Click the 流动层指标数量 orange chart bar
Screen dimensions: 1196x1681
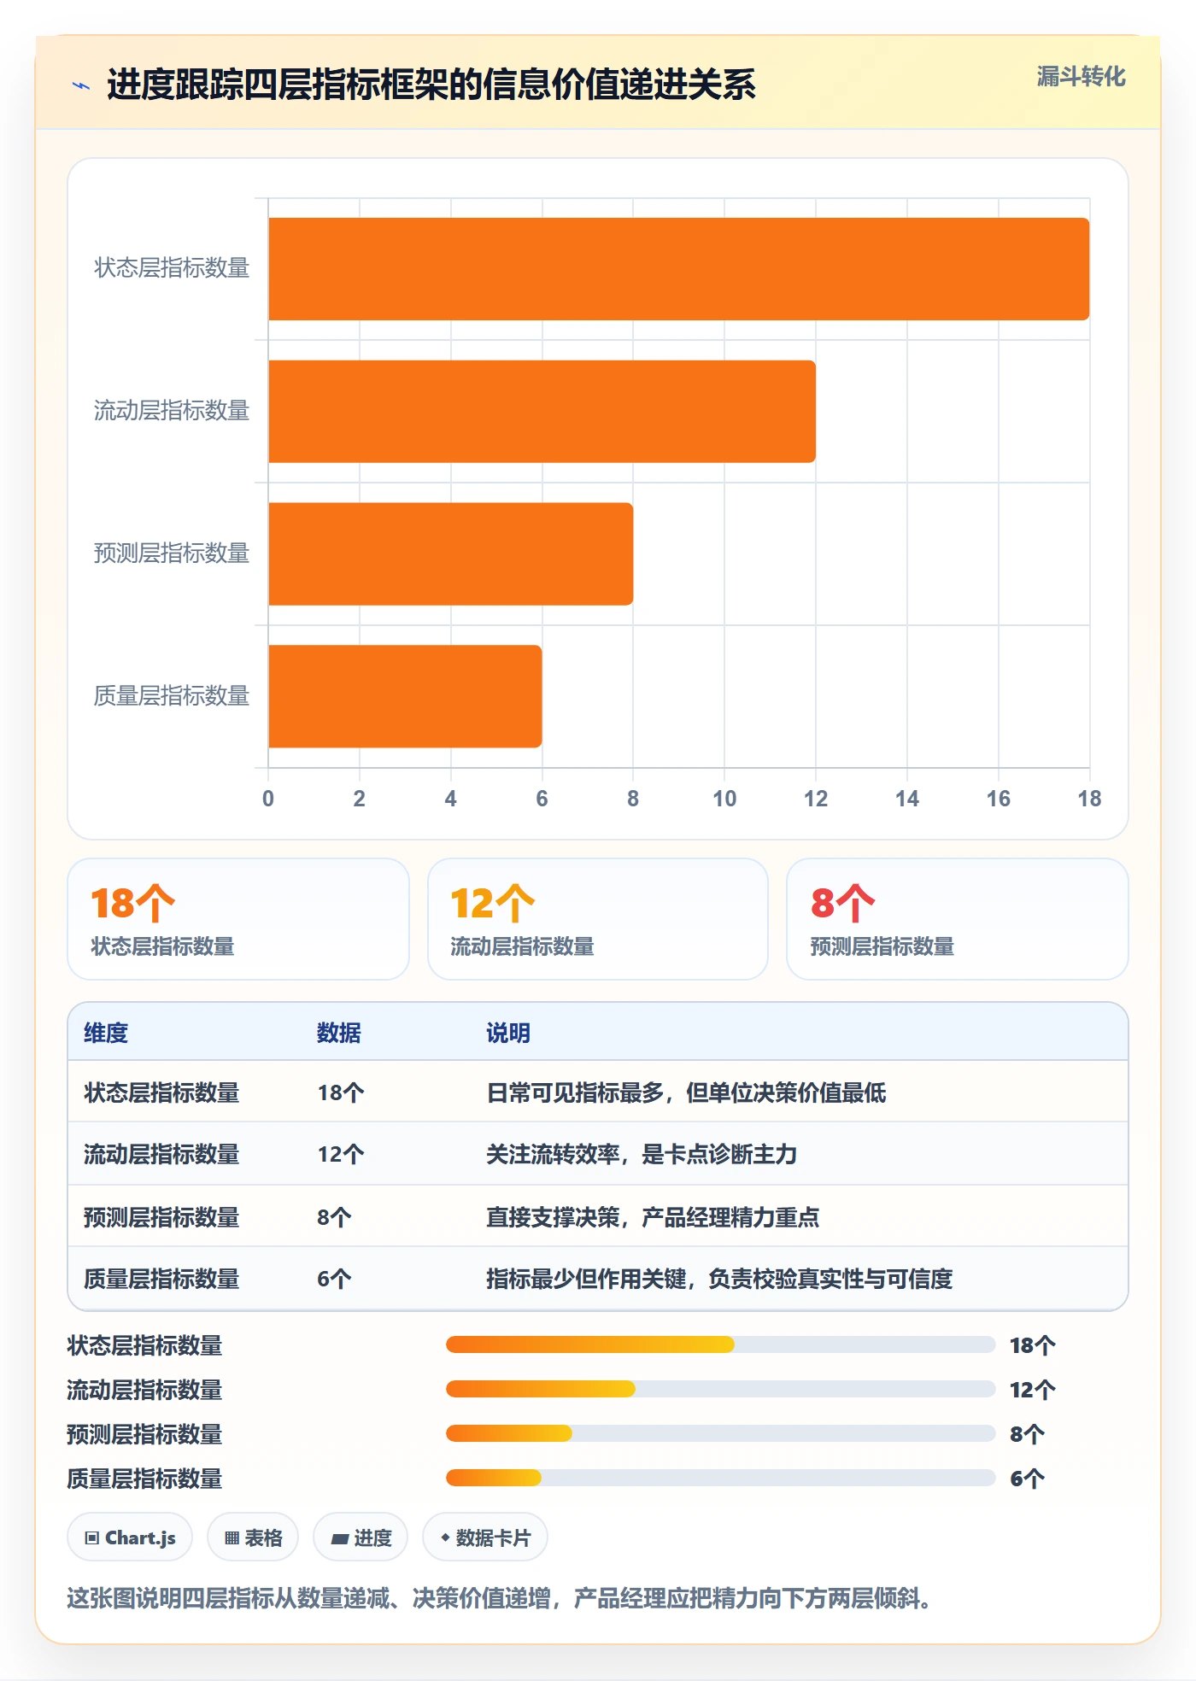pyautogui.click(x=542, y=412)
